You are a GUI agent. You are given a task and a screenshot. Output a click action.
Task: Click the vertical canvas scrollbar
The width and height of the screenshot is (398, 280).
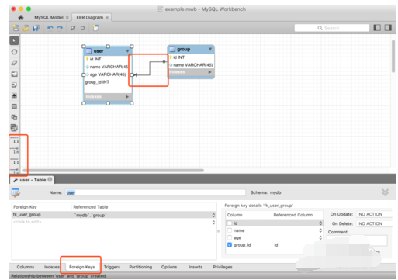(393, 56)
